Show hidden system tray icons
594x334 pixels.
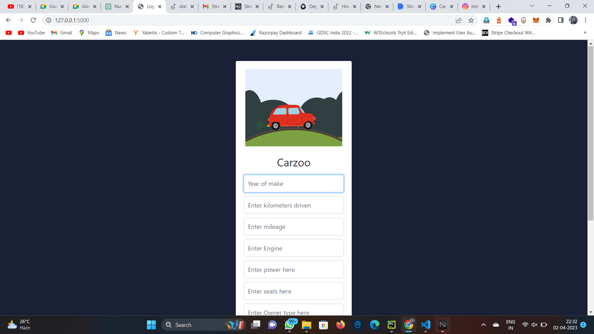coord(483,325)
